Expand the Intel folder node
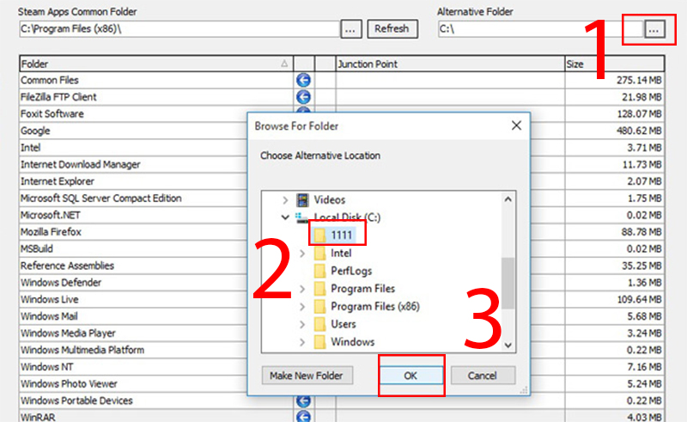Viewport: 687px width, 422px height. coord(302,254)
